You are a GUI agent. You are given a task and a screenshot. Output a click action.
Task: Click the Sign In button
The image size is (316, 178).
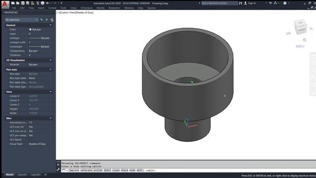click(250, 3)
